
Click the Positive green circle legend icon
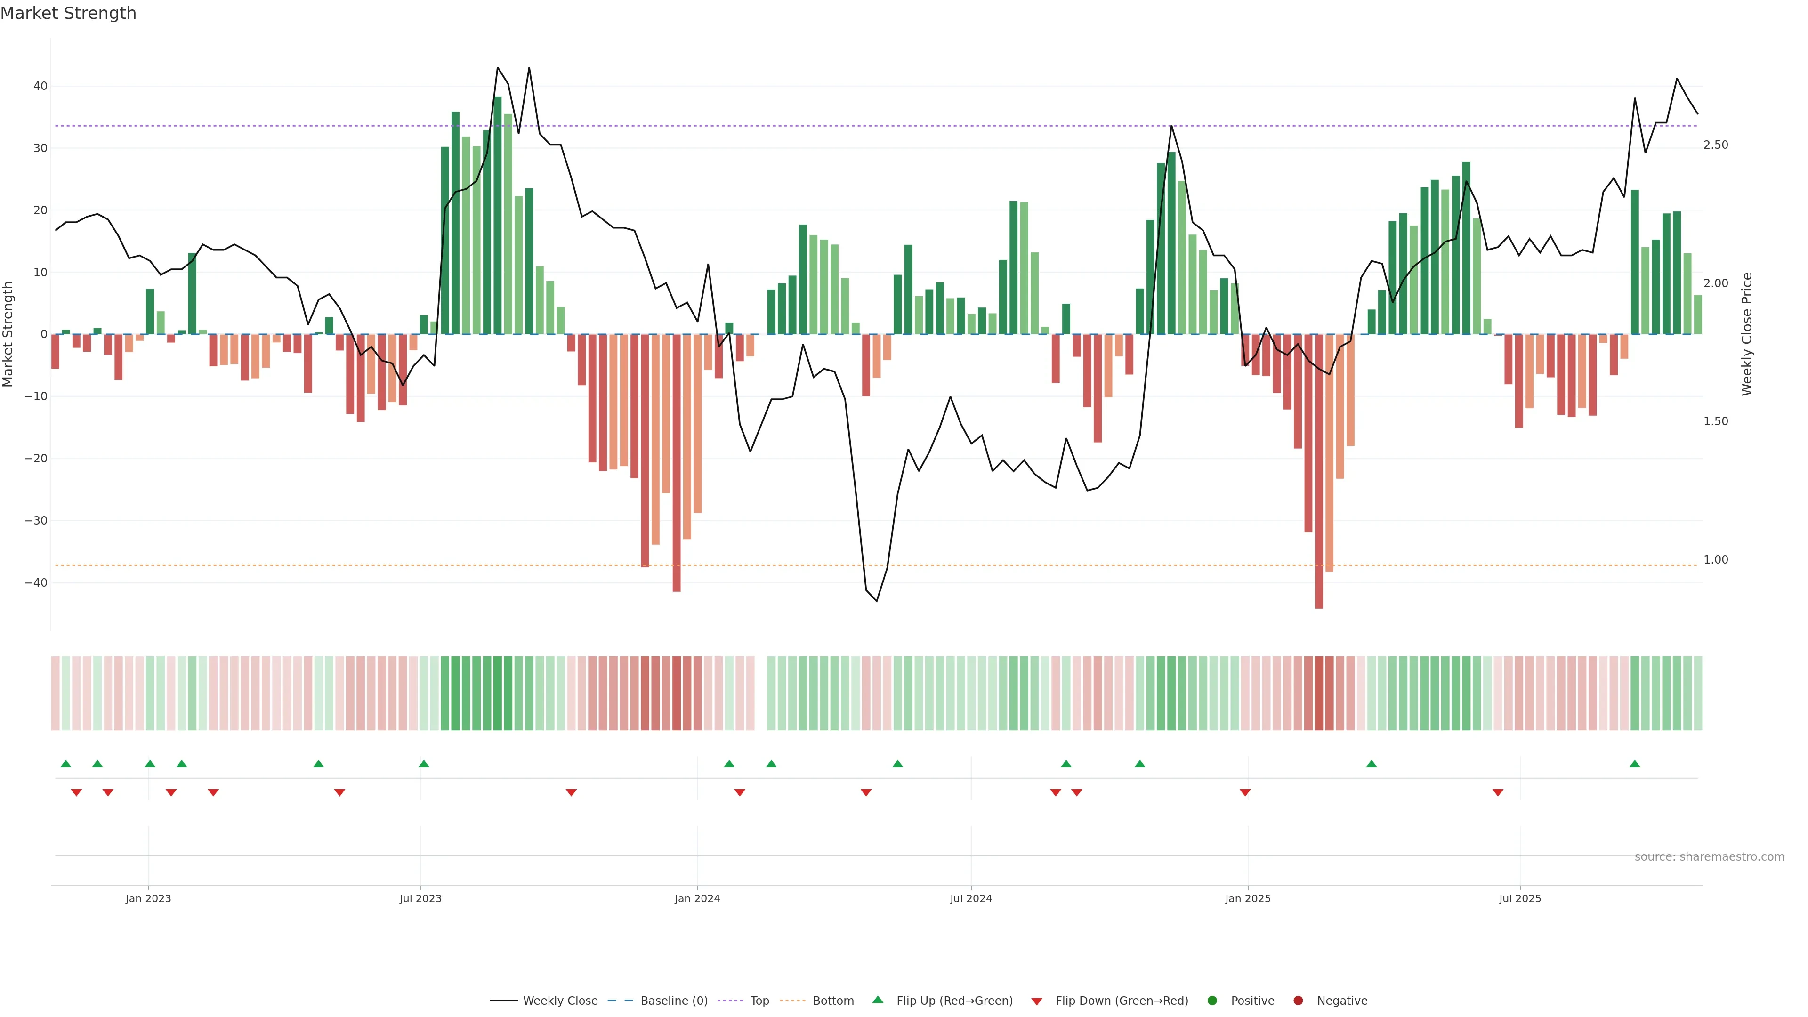click(1212, 1001)
